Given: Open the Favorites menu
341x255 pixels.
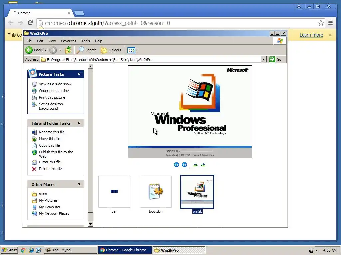Looking at the screenshot, I should [x=69, y=41].
